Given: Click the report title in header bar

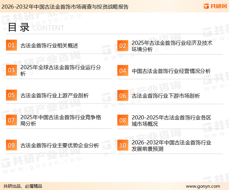Looking at the screenshot, I should 65,6.
